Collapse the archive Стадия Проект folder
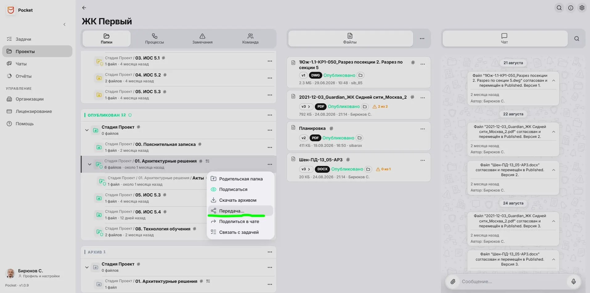The width and height of the screenshot is (590, 293). click(x=87, y=267)
